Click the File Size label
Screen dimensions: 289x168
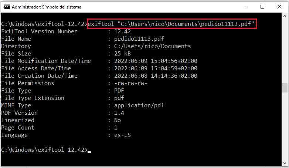point(16,54)
